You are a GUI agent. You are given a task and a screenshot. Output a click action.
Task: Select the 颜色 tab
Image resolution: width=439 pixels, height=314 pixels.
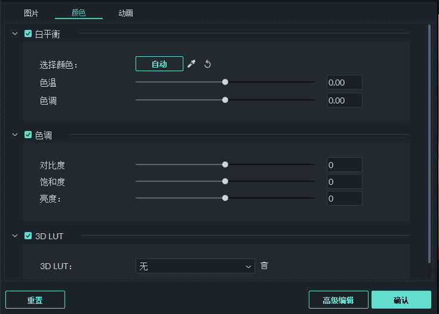pyautogui.click(x=78, y=13)
